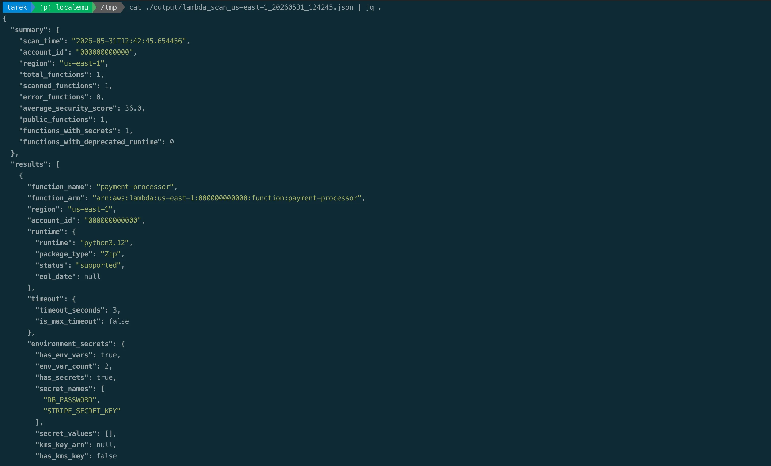Click the function_arn ARN string
771x466 pixels.
coord(227,198)
